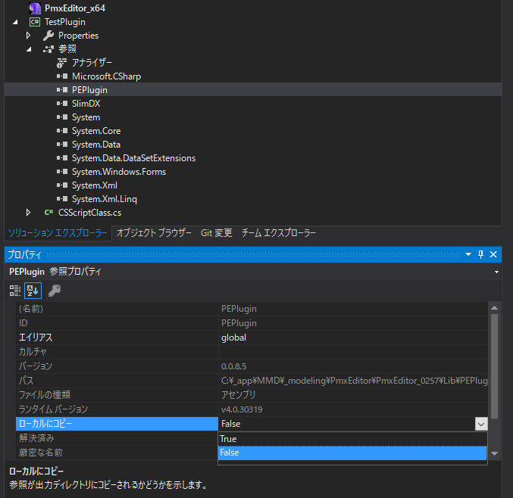Image resolution: width=513 pixels, height=498 pixels.
Task: Close the プロパティ panel
Action: 493,254
